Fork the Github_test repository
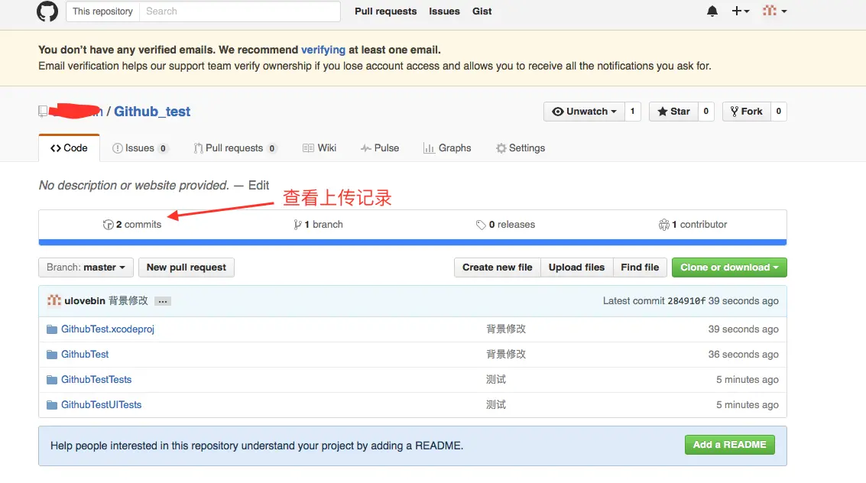 coord(747,112)
